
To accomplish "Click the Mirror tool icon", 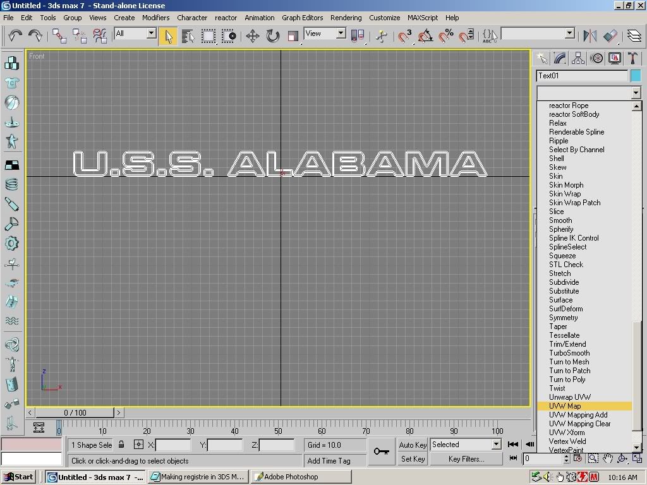I will [x=590, y=36].
